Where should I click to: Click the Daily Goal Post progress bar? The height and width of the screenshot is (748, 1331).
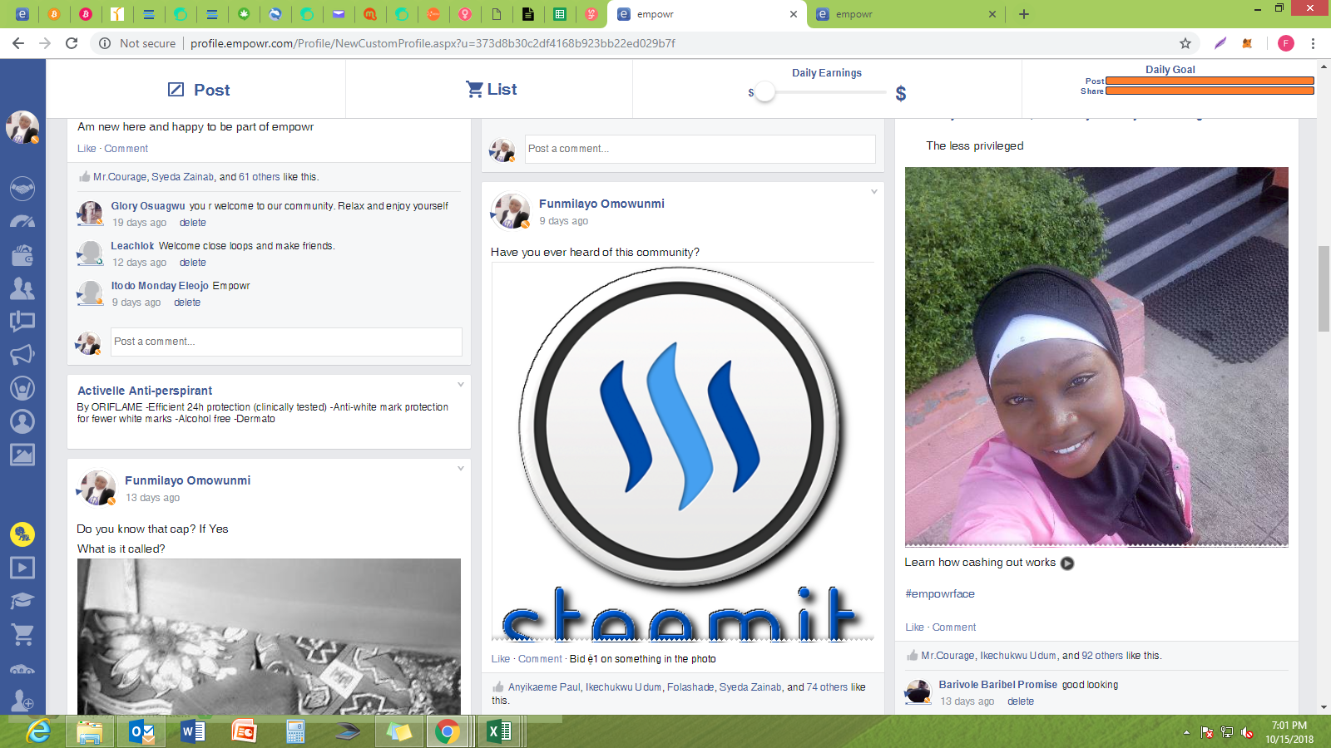click(x=1210, y=81)
